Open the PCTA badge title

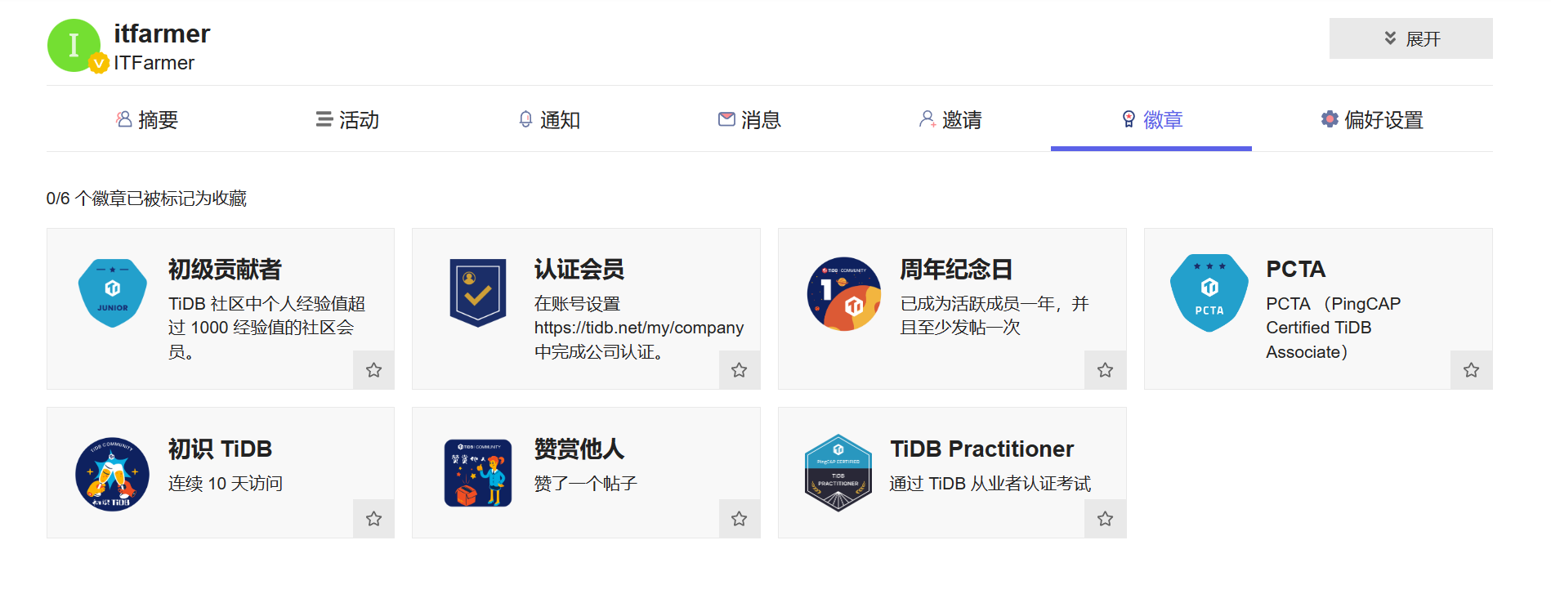[x=1296, y=270]
